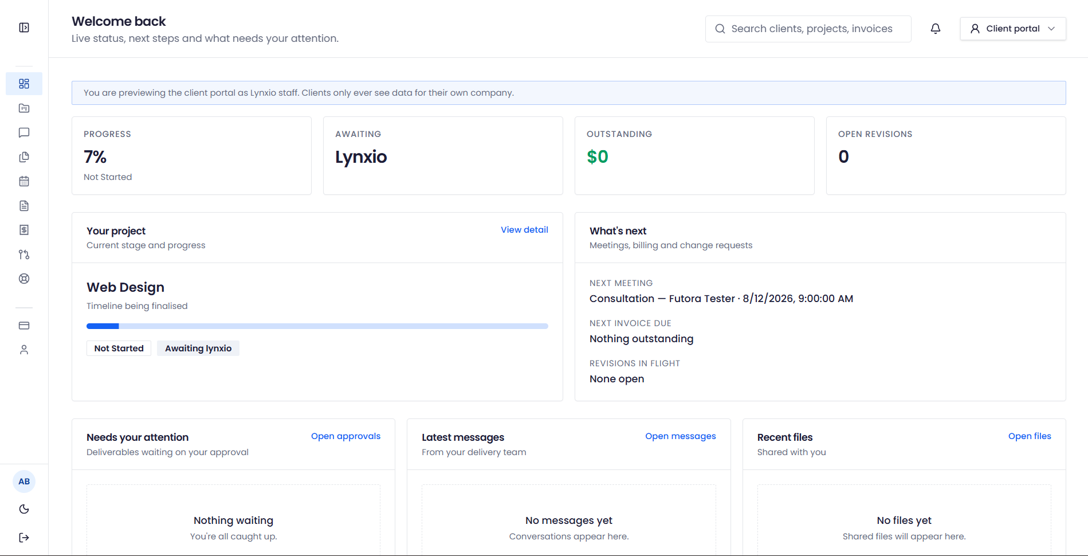The height and width of the screenshot is (556, 1088).
Task: Click the View detail link
Action: point(524,230)
